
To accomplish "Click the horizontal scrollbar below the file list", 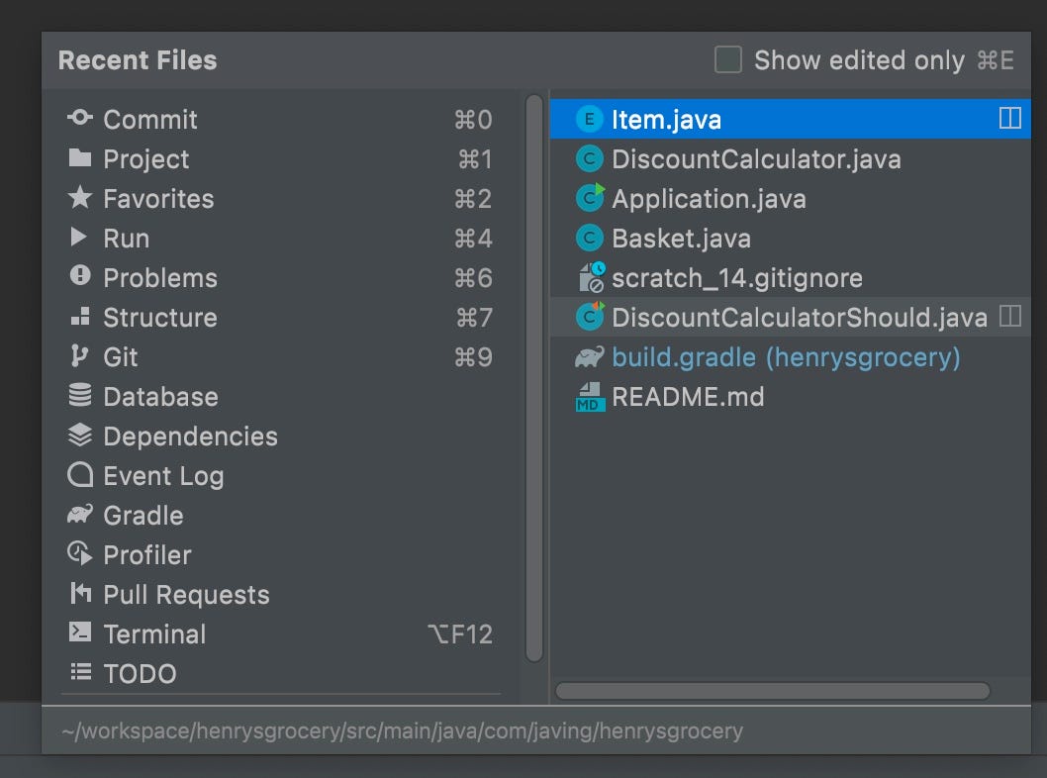I will click(x=772, y=691).
